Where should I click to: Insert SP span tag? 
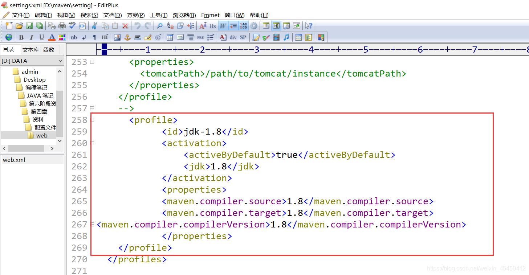pyautogui.click(x=243, y=37)
